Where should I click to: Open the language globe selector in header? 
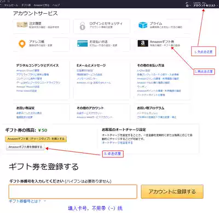tap(187, 5)
